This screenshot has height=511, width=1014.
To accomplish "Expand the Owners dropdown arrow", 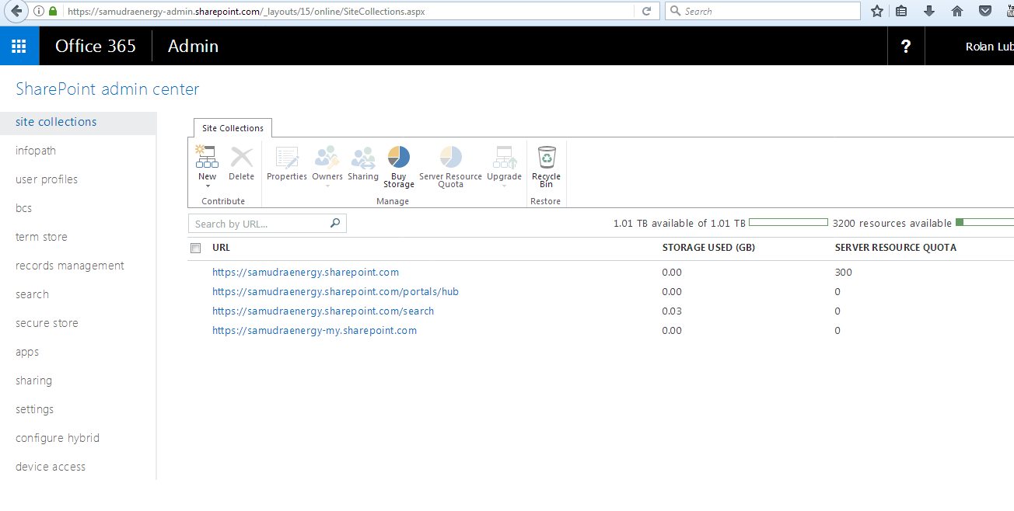I will tap(327, 186).
